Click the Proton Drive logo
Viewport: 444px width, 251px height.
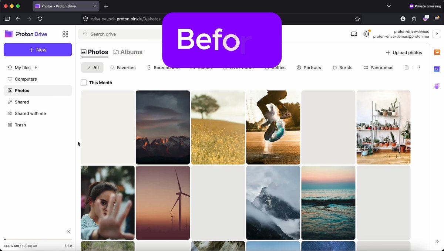click(26, 34)
